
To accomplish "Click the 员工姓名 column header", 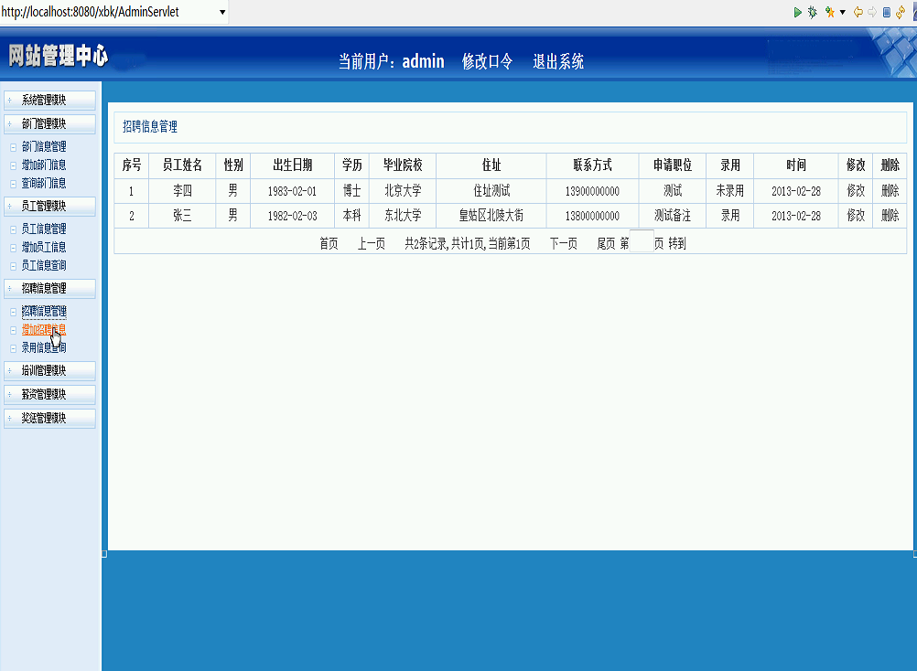I will [182, 165].
